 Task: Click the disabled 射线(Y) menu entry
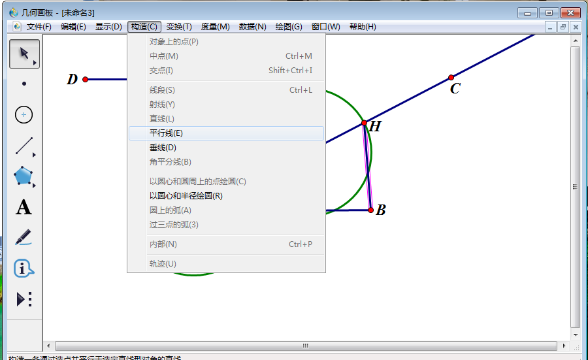tap(226, 105)
